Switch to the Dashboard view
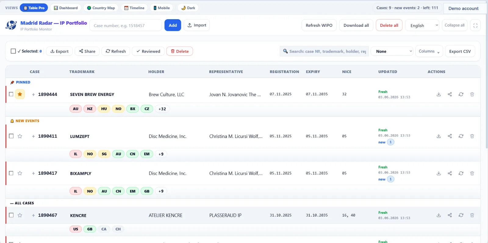This screenshot has width=488, height=243. (66, 8)
